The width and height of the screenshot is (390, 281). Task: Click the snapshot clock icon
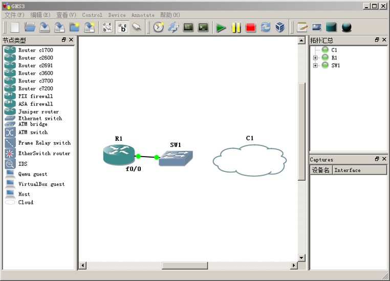[159, 27]
